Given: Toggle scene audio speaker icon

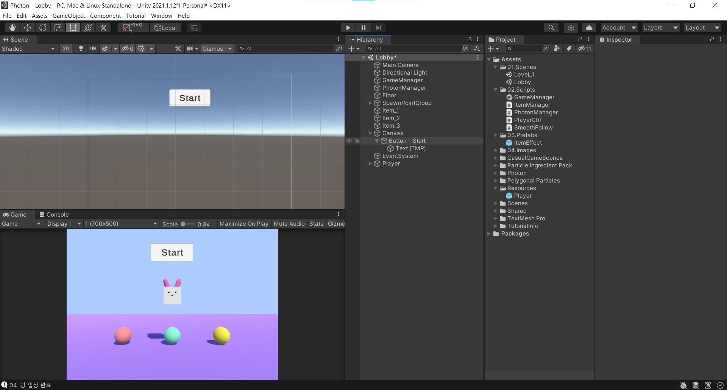Looking at the screenshot, I should [x=93, y=48].
